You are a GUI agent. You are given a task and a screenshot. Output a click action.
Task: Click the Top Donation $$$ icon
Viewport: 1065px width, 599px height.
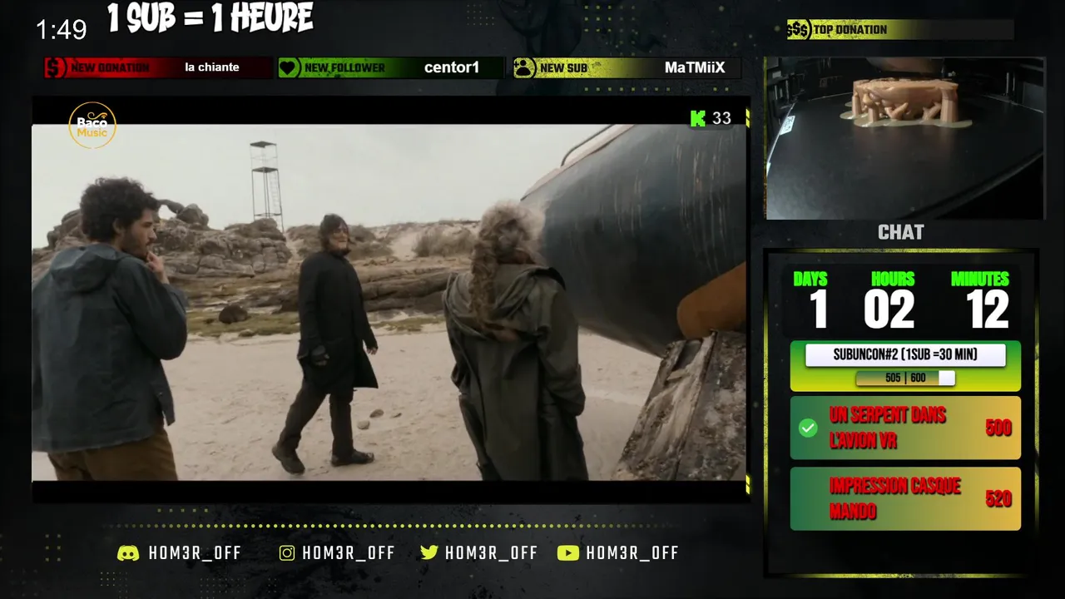click(799, 30)
